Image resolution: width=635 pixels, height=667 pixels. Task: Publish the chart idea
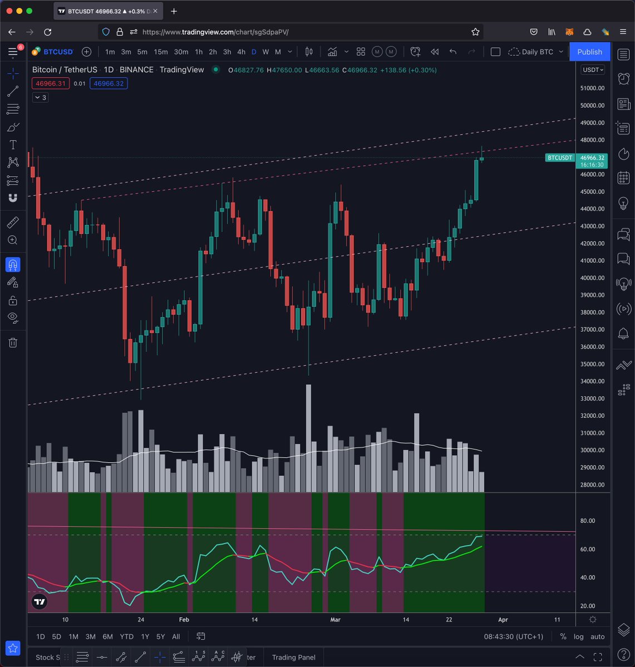(589, 52)
